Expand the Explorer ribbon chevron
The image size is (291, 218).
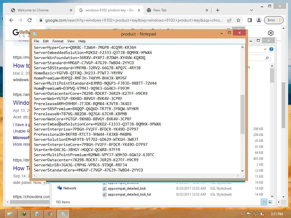point(265,49)
